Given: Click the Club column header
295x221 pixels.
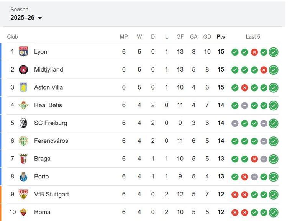Looking at the screenshot, I should click(x=13, y=37).
